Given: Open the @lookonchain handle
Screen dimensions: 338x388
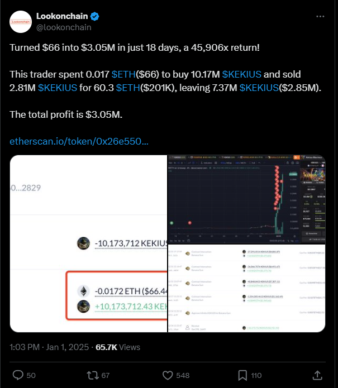Looking at the screenshot, I should pyautogui.click(x=64, y=27).
